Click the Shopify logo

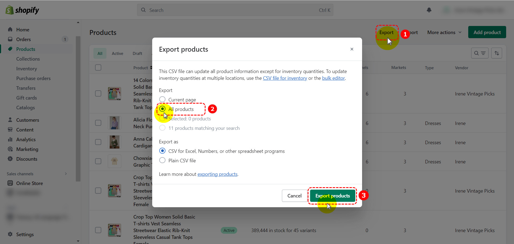[22, 10]
